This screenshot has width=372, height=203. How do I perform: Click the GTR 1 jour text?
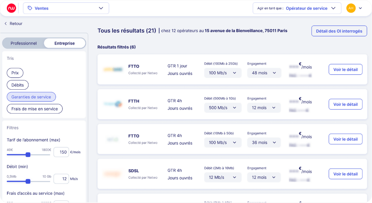177,66
